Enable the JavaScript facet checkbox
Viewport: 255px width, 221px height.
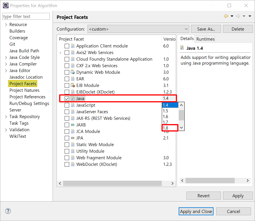67,105
